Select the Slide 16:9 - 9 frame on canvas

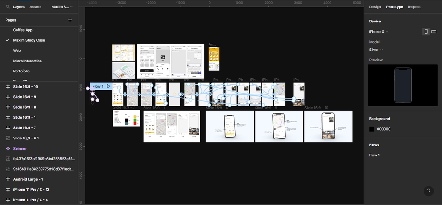(279, 126)
